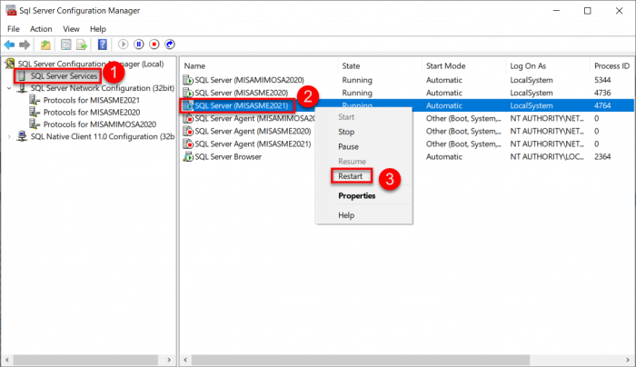Select SQL Server Services in the tree

point(65,75)
